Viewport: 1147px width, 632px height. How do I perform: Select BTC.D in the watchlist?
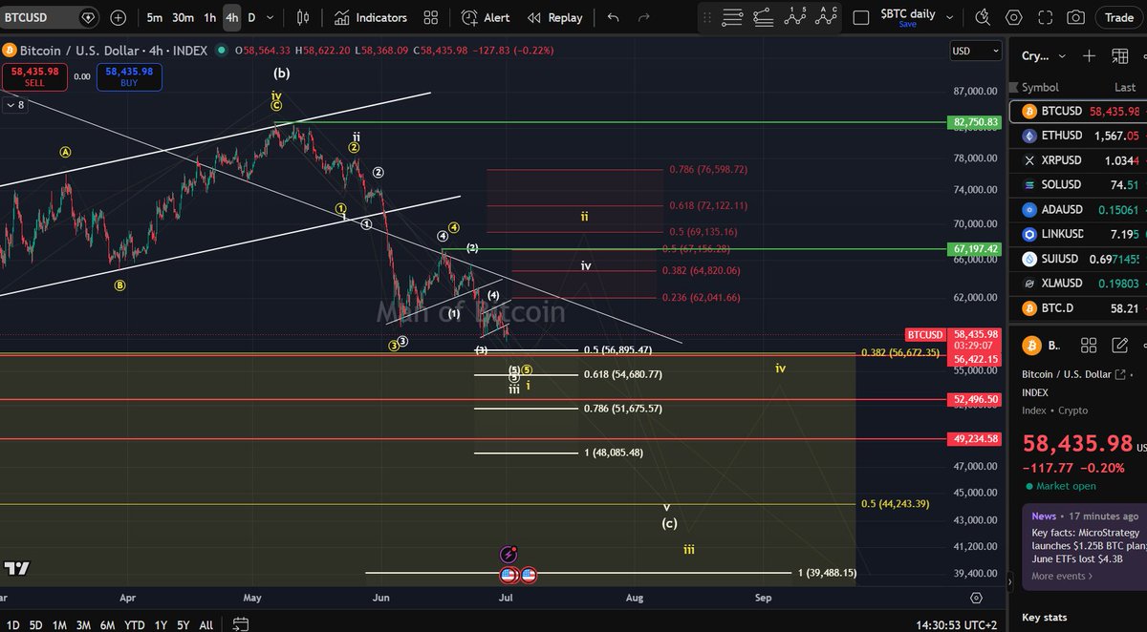(x=1080, y=308)
